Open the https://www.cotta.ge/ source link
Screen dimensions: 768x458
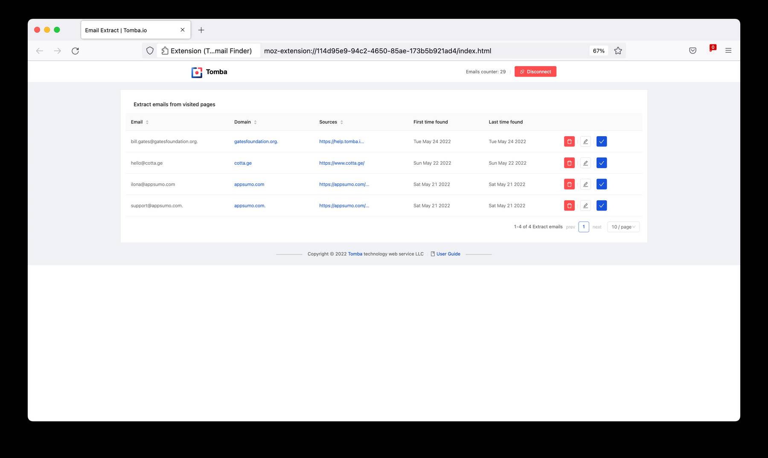click(x=342, y=163)
